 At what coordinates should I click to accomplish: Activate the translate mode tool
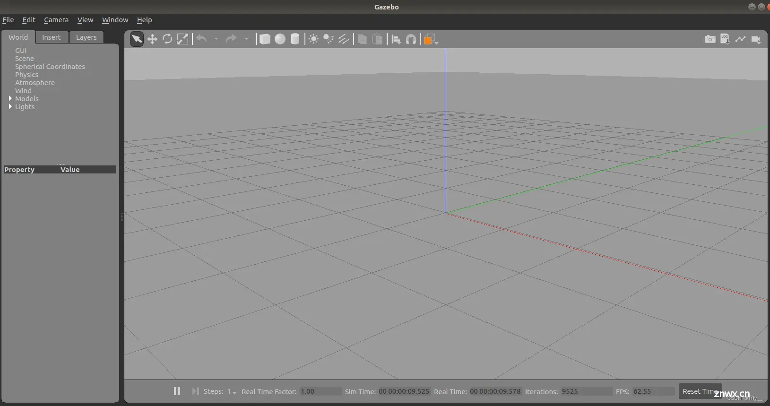(x=152, y=39)
